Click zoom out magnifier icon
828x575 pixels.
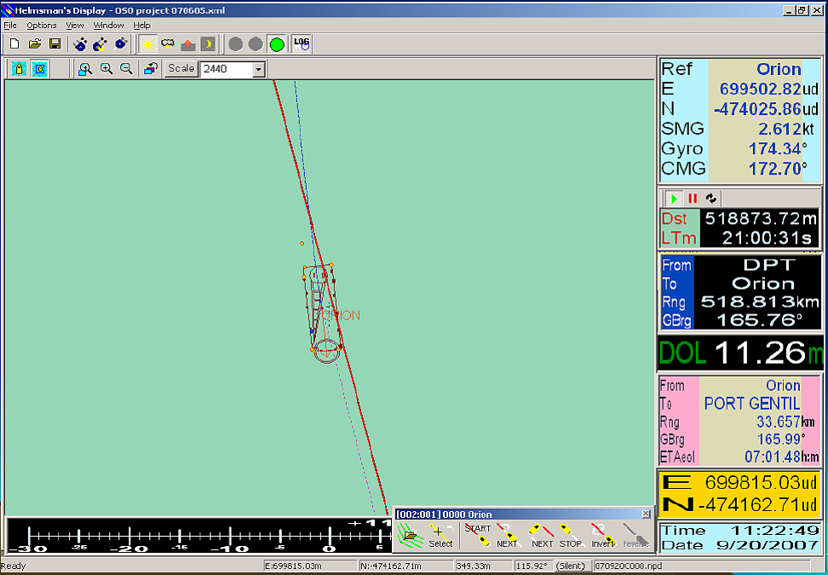pos(126,69)
